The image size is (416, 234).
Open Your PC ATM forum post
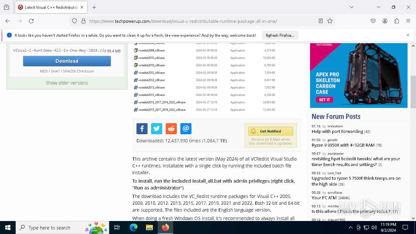[x=324, y=198]
